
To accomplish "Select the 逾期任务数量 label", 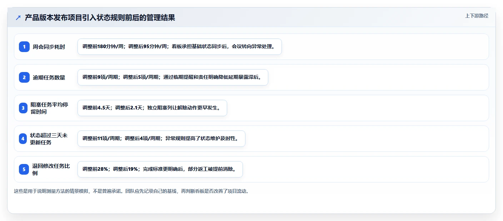I will click(x=49, y=77).
